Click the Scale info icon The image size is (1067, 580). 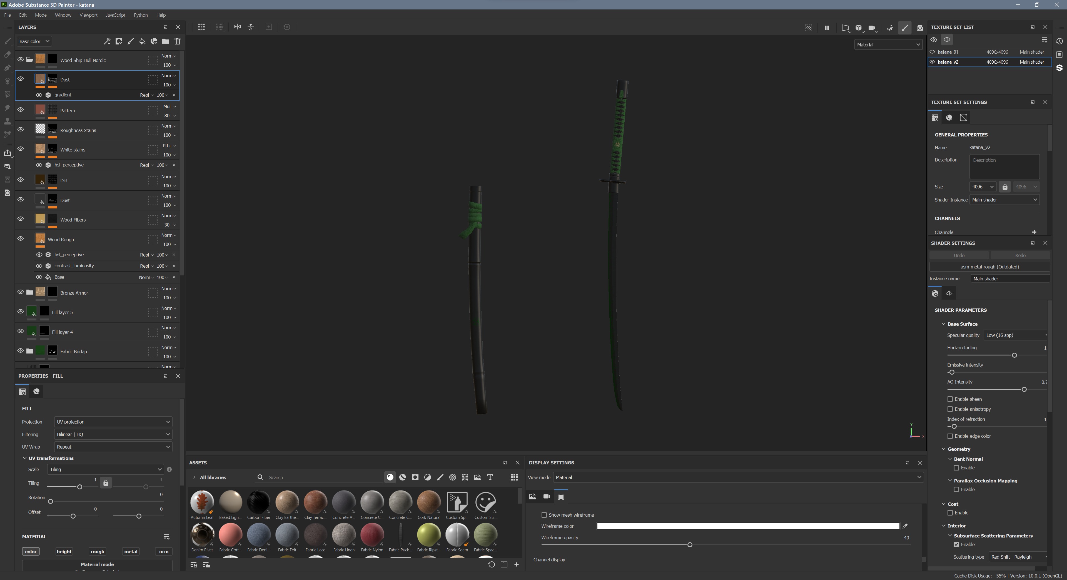click(x=169, y=469)
